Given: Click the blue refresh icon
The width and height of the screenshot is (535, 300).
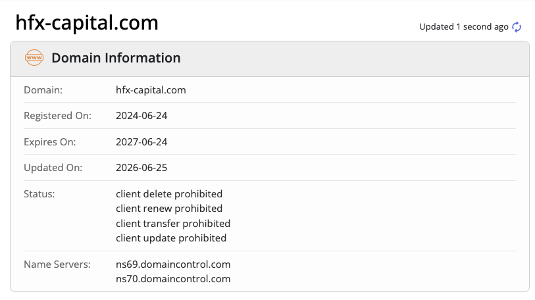Looking at the screenshot, I should (x=517, y=27).
